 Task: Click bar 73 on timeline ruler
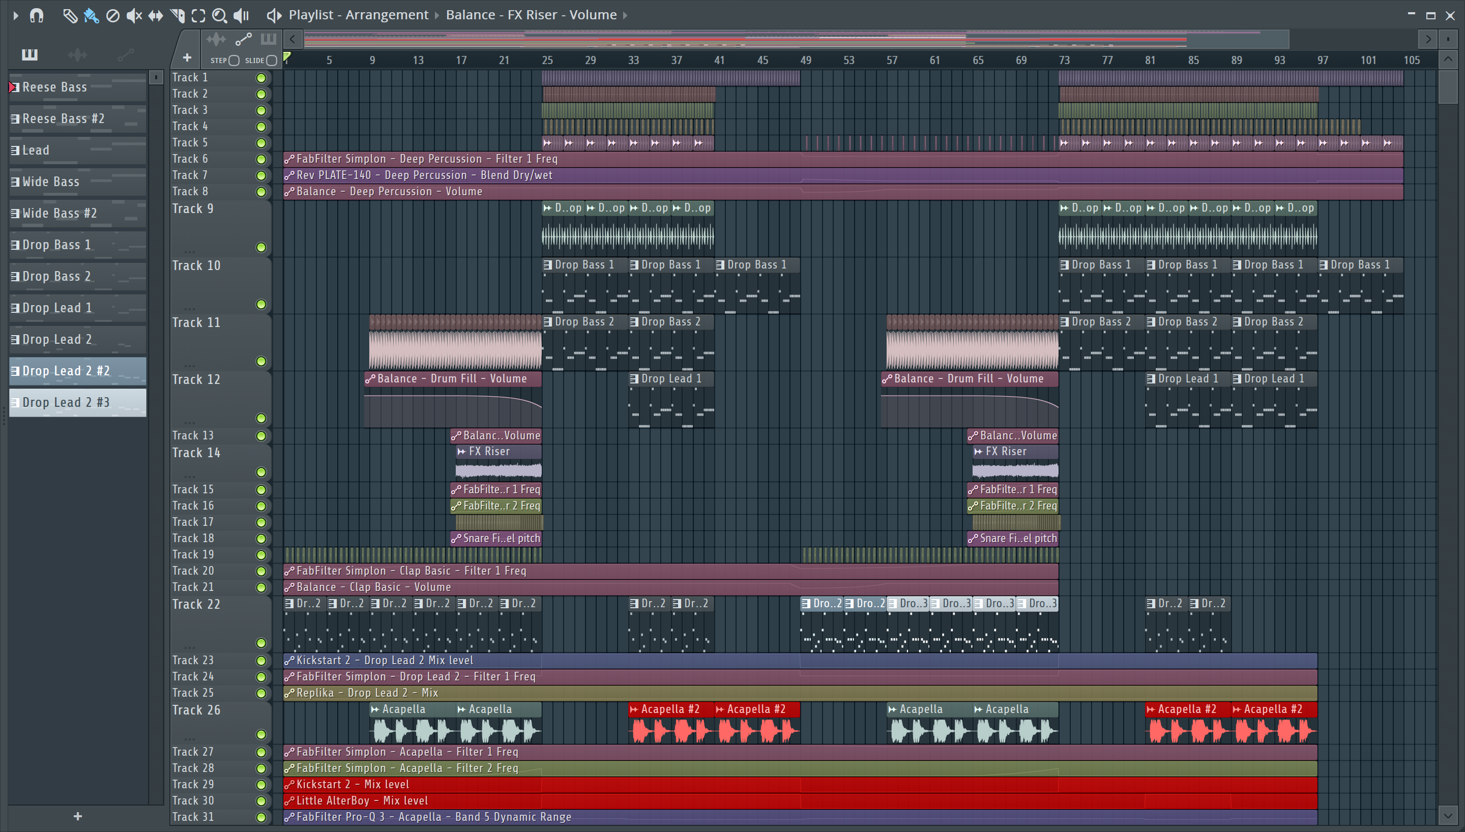[1064, 60]
